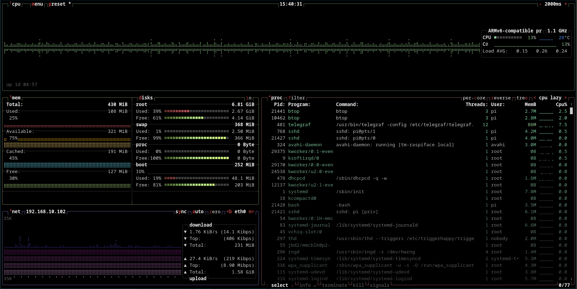Click the kill process button
577x289 pixels.
pyautogui.click(x=358, y=285)
